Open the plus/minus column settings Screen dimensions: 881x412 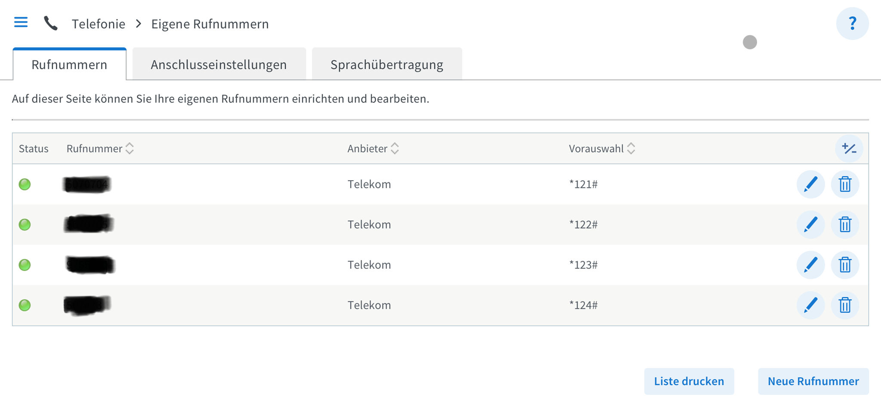point(849,149)
